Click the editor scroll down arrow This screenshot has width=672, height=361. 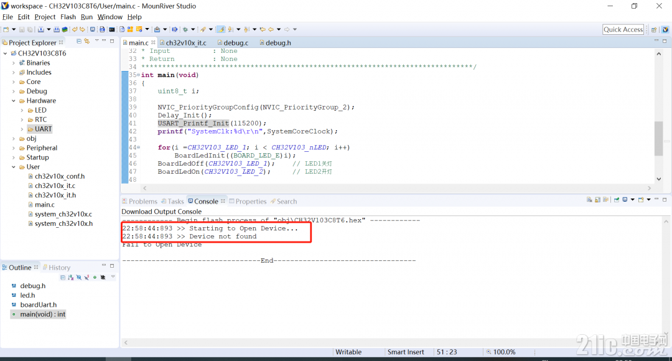tap(659, 179)
